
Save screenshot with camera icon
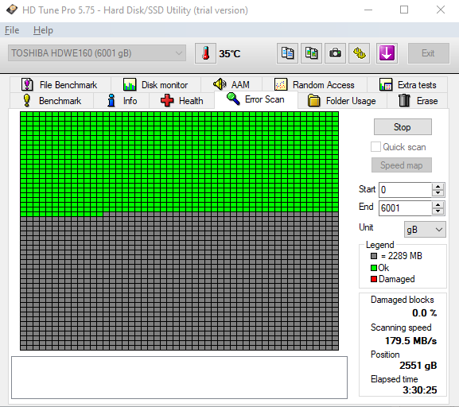tap(335, 53)
